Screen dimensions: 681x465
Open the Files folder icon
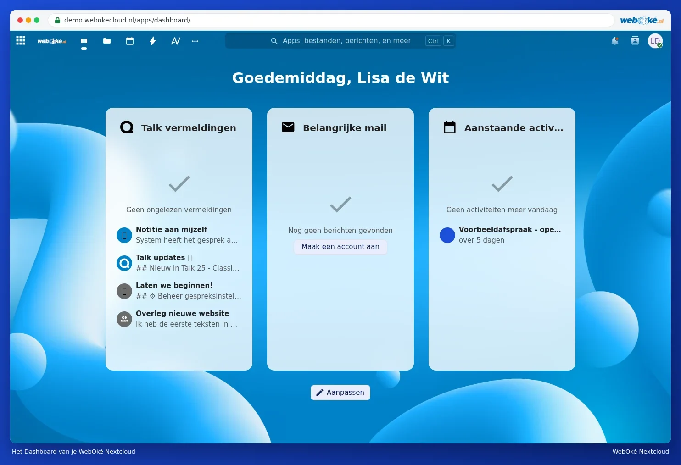[x=107, y=41]
